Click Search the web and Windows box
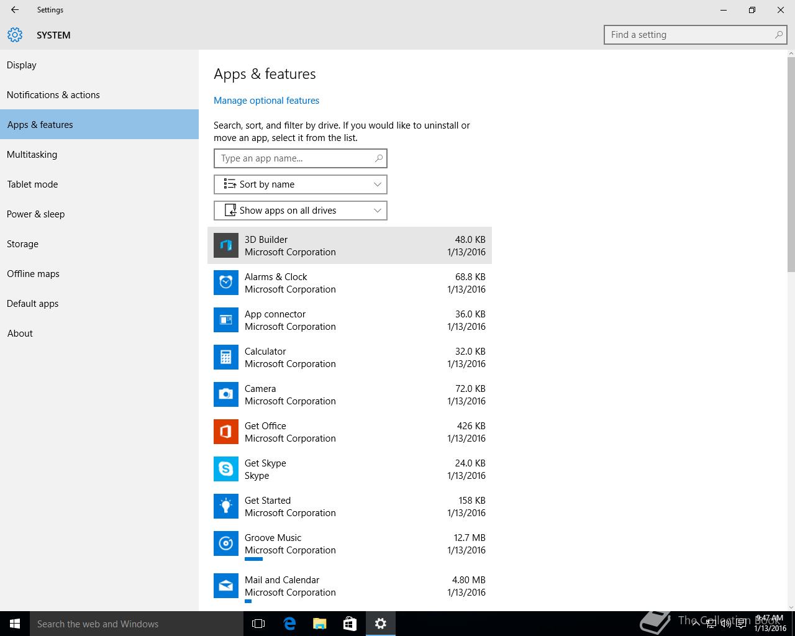Viewport: 795px width, 636px height. coord(137,624)
